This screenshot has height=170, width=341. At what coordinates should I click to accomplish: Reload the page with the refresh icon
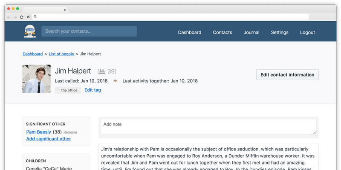(21, 17)
